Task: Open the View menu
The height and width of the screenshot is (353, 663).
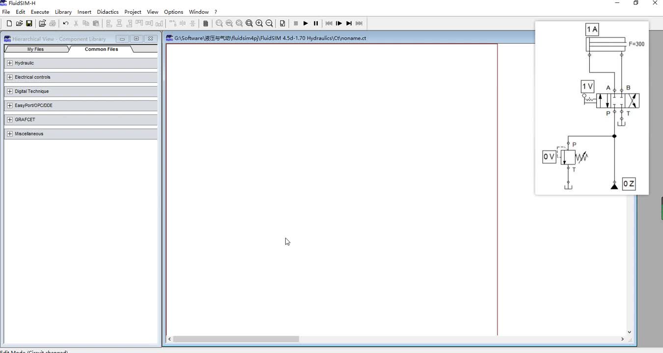Action: click(153, 12)
